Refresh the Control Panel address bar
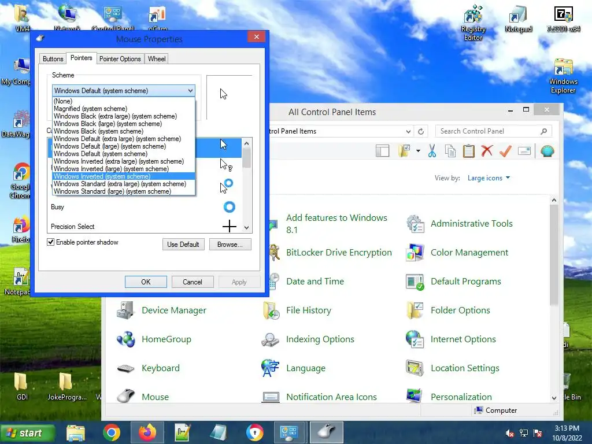Screen dimensions: 592x444 click(421, 131)
